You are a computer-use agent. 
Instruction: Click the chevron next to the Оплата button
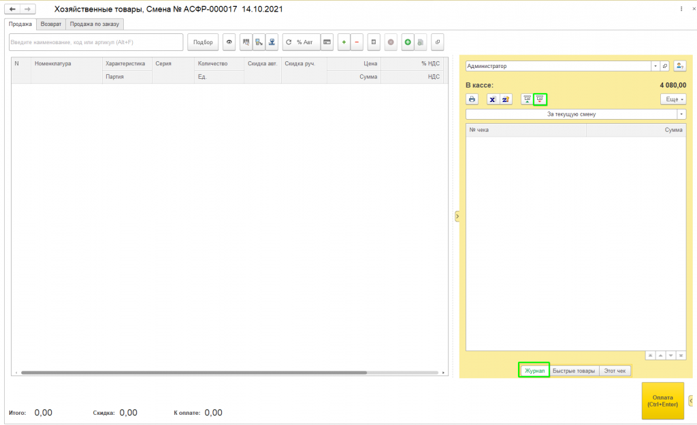[691, 401]
